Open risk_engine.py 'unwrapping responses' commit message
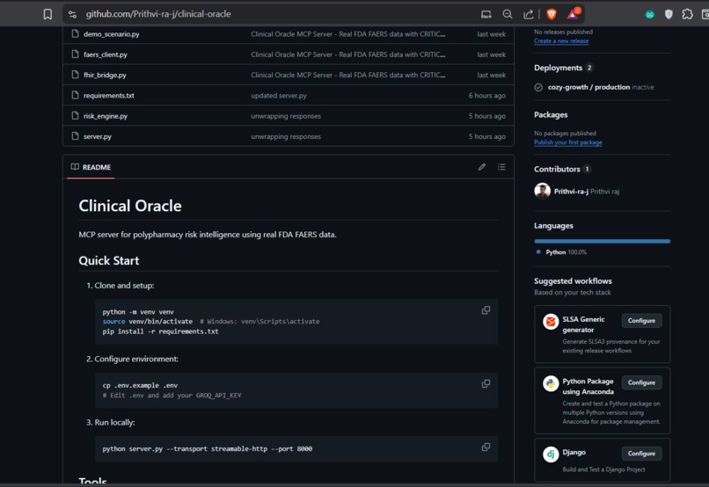The height and width of the screenshot is (487, 709). [286, 116]
